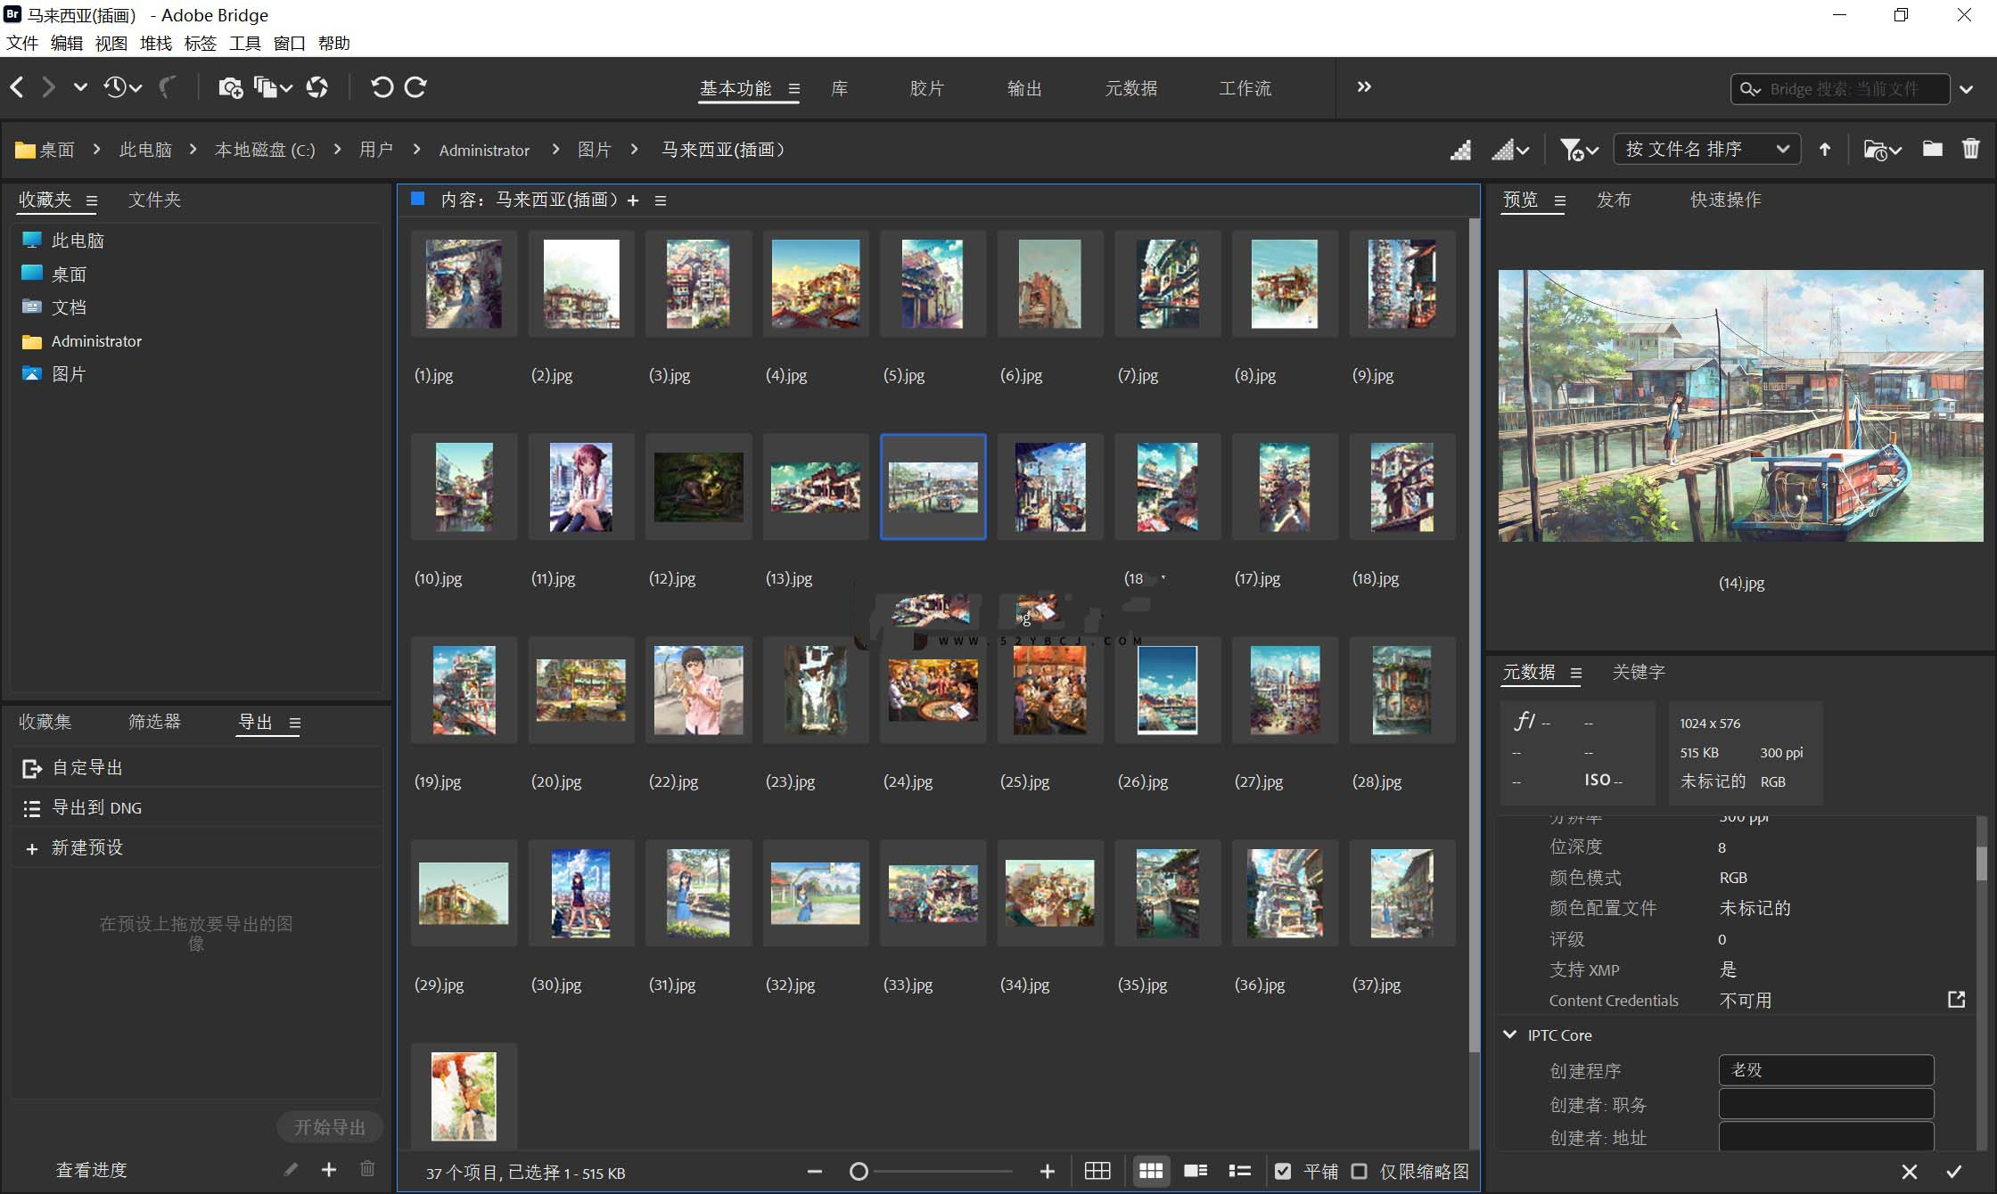This screenshot has width=1997, height=1194.
Task: Select thumbnail (11).jpg anime girl
Action: [x=581, y=487]
